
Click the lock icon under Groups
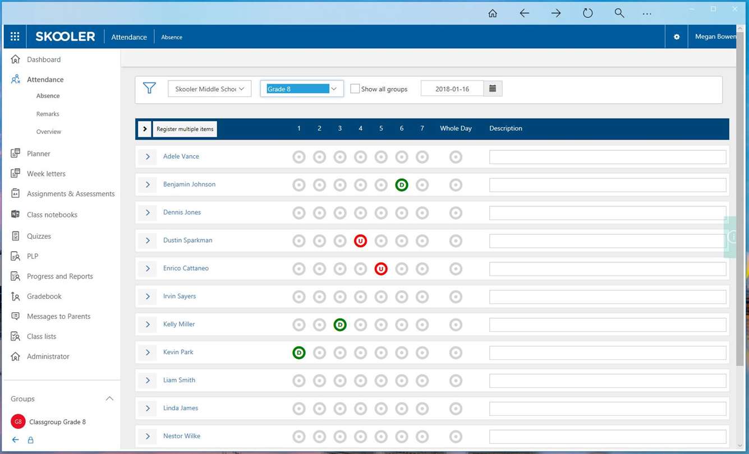click(31, 440)
